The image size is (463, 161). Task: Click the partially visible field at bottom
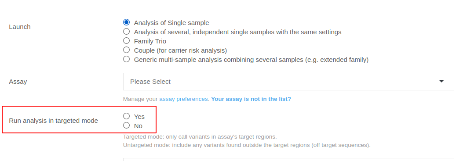click(288, 160)
